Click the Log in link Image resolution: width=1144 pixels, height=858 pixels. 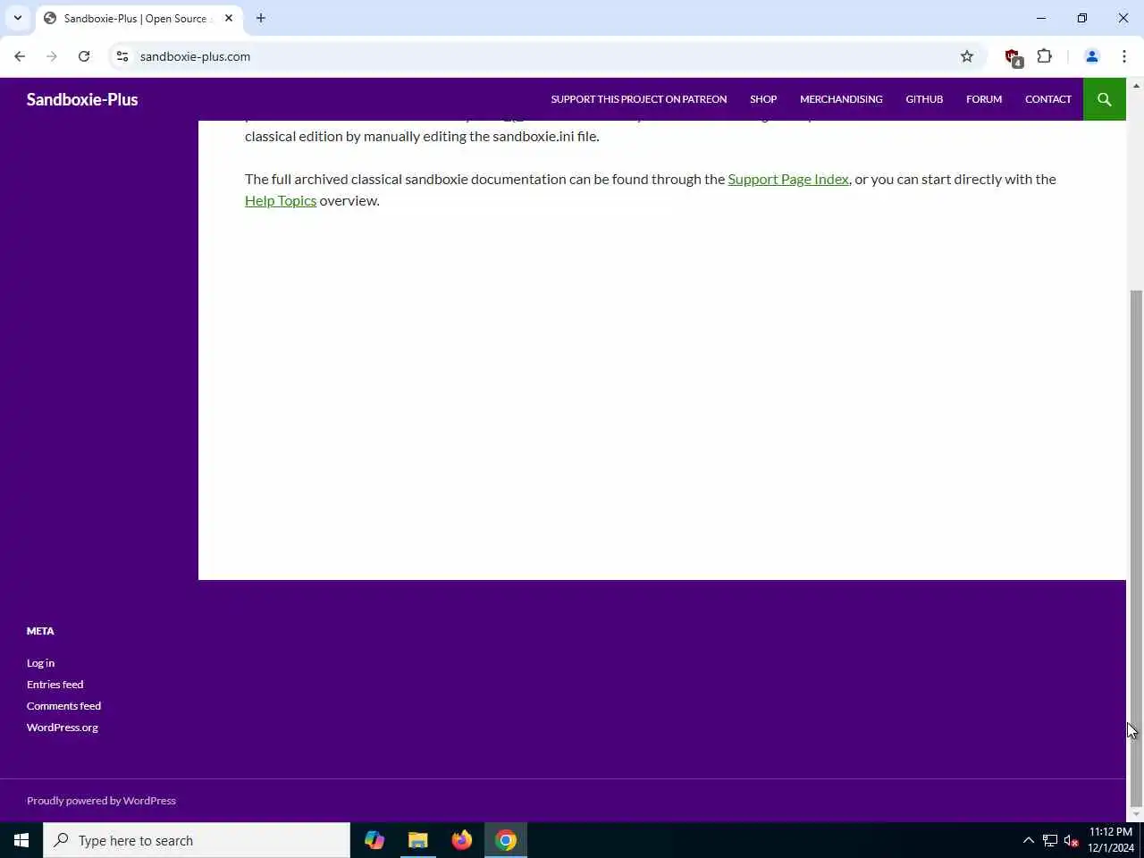(40, 663)
